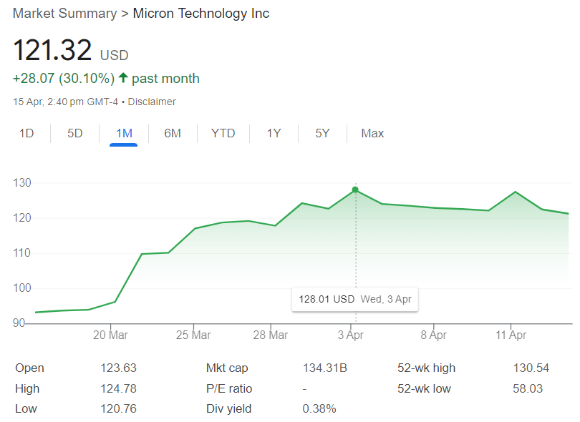Click the green data point on chart
This screenshot has width=580, height=422.
(x=355, y=190)
